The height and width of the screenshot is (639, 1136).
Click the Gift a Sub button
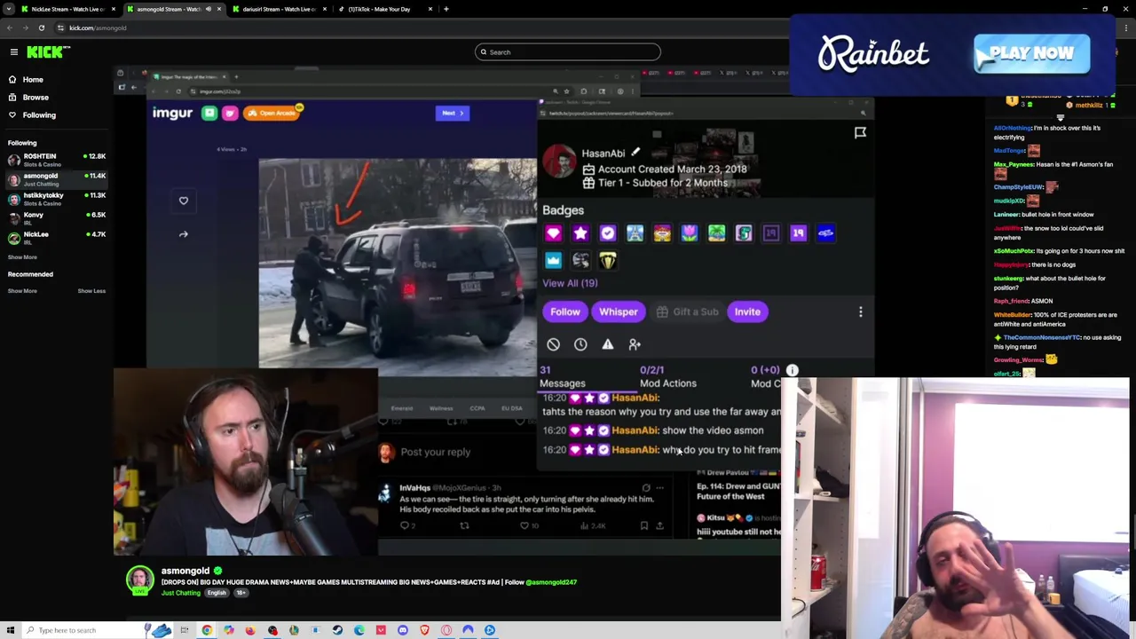(687, 312)
